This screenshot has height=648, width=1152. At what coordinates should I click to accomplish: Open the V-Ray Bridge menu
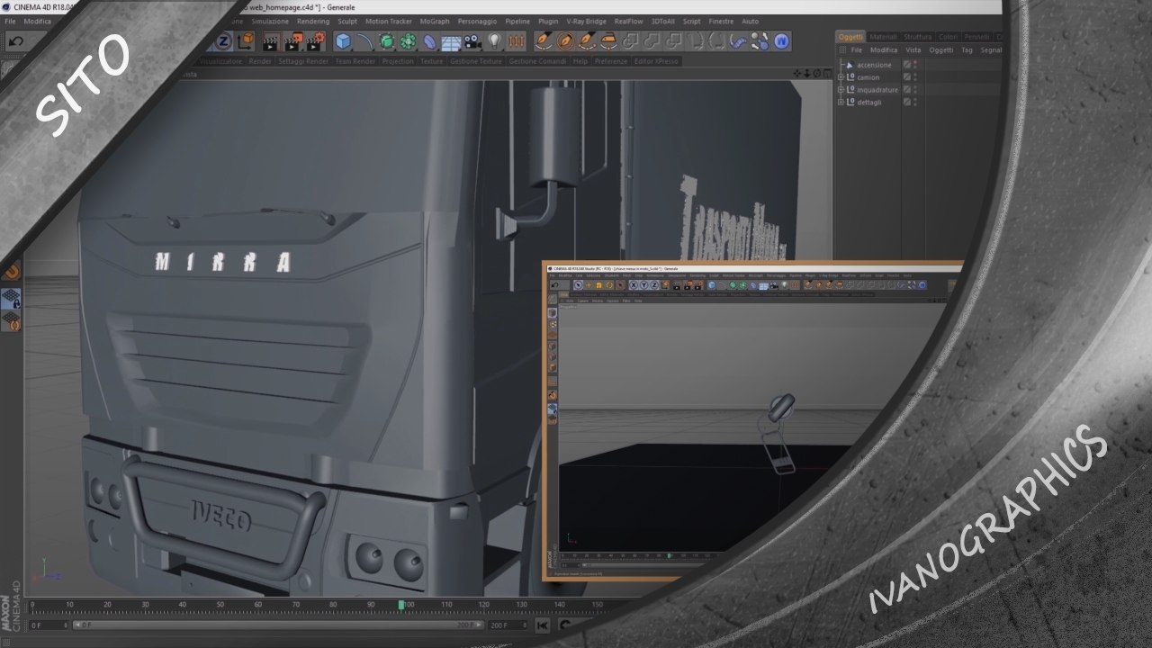click(587, 21)
